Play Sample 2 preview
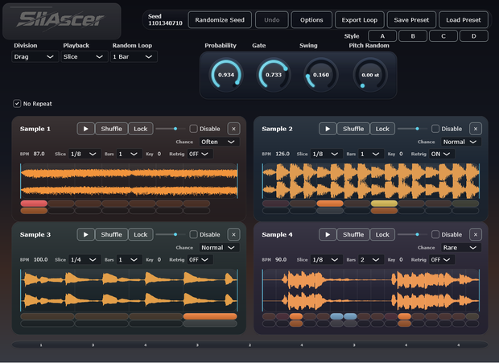The width and height of the screenshot is (499, 363). tap(328, 129)
